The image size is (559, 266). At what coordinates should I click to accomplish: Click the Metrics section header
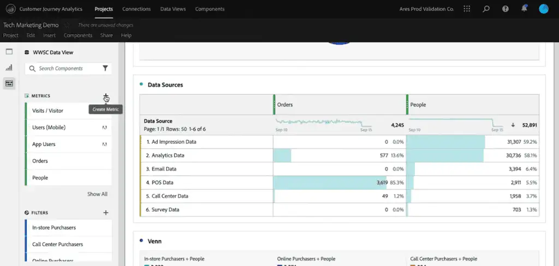40,96
